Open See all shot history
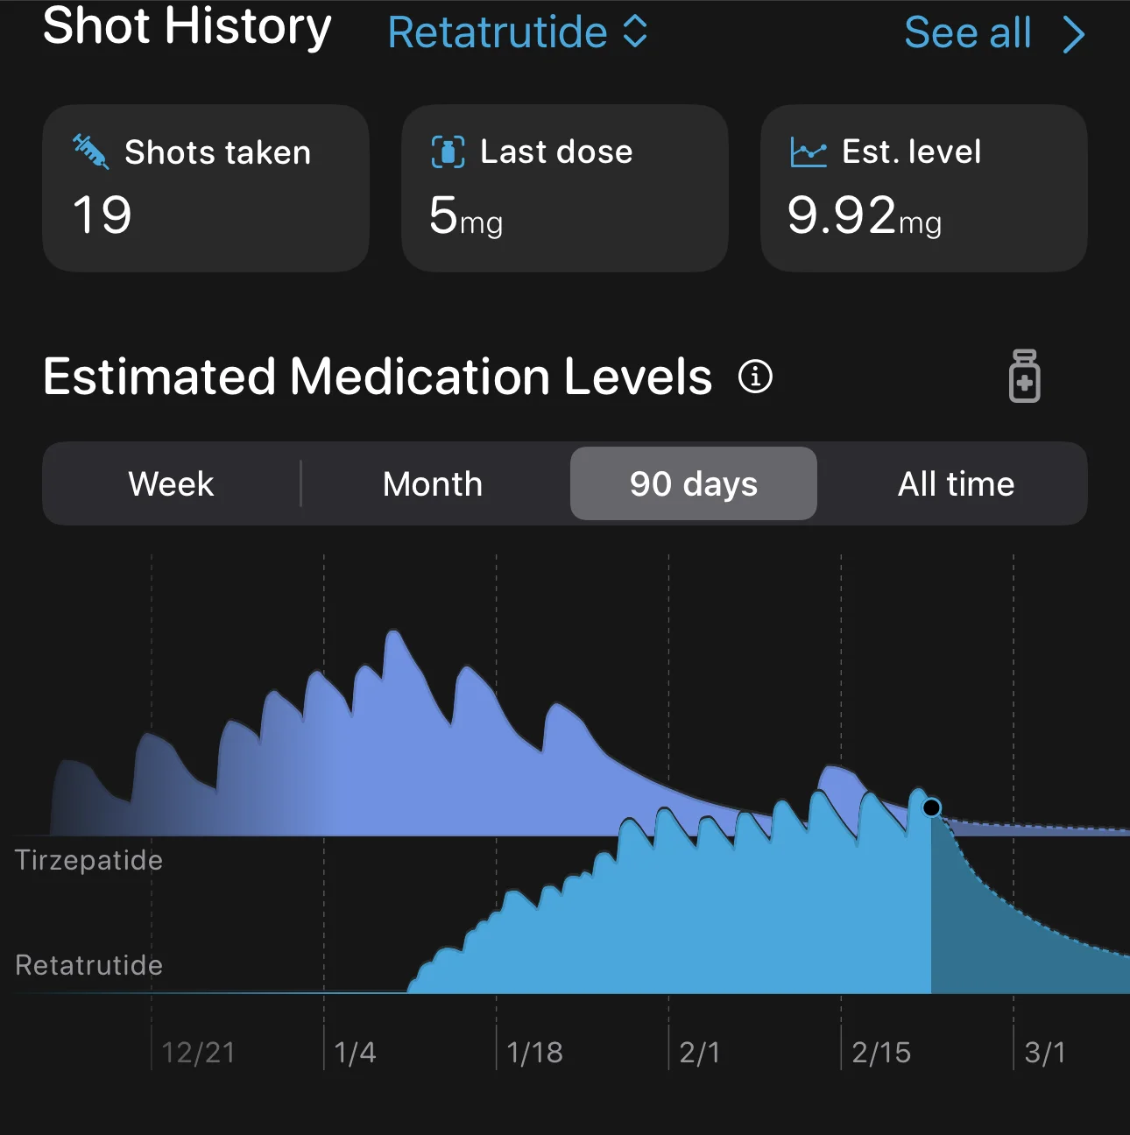 point(994,33)
